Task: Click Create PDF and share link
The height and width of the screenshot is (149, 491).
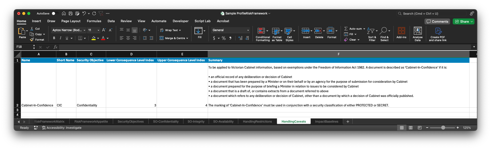Action: (x=438, y=31)
